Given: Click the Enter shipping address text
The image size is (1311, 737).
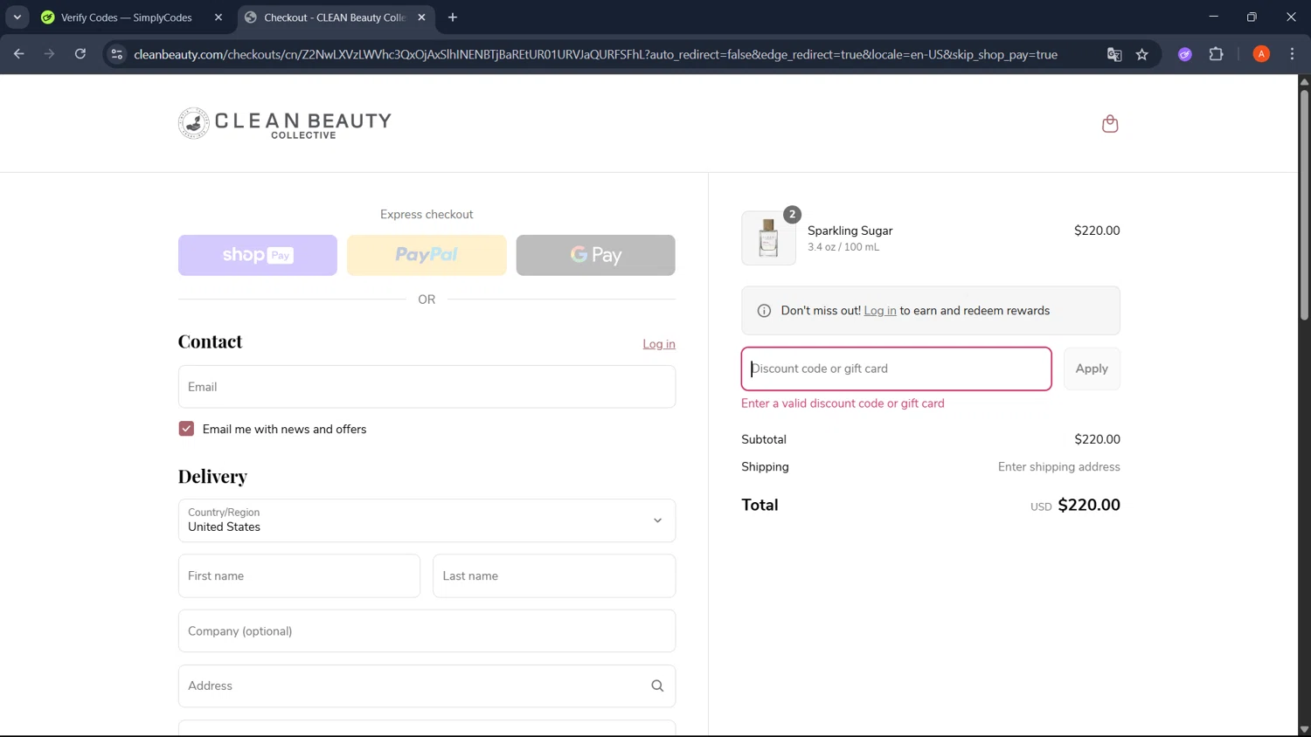Looking at the screenshot, I should [1059, 467].
